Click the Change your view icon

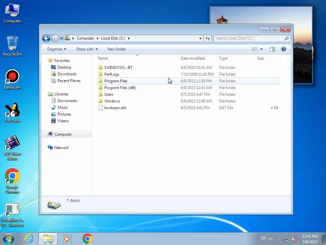[254, 49]
